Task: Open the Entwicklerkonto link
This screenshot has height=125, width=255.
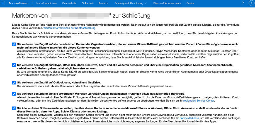Action: (189, 118)
